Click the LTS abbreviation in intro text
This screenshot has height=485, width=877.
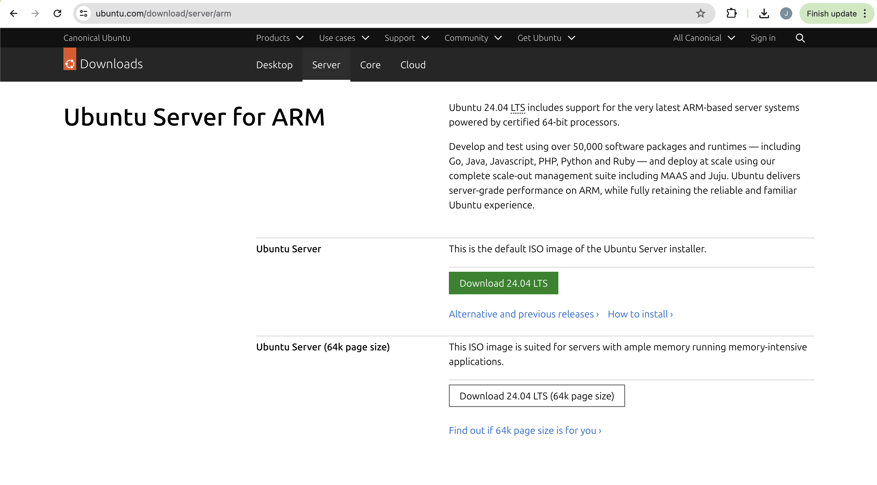coord(518,108)
